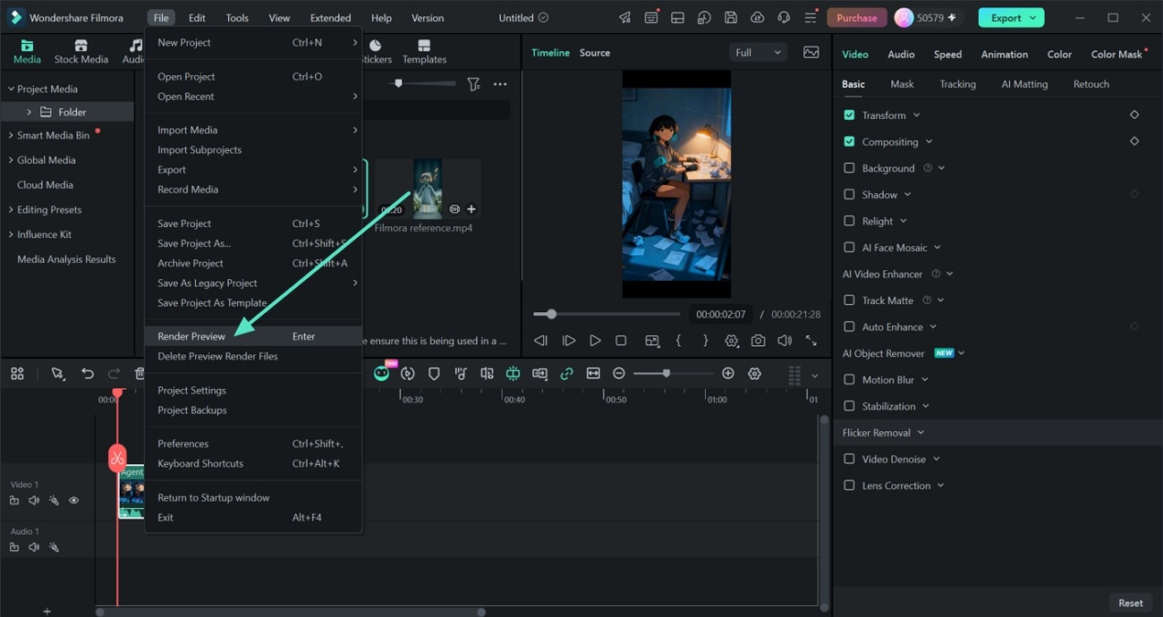Click the undo arrow in timeline toolbar
1163x617 pixels.
tap(88, 374)
